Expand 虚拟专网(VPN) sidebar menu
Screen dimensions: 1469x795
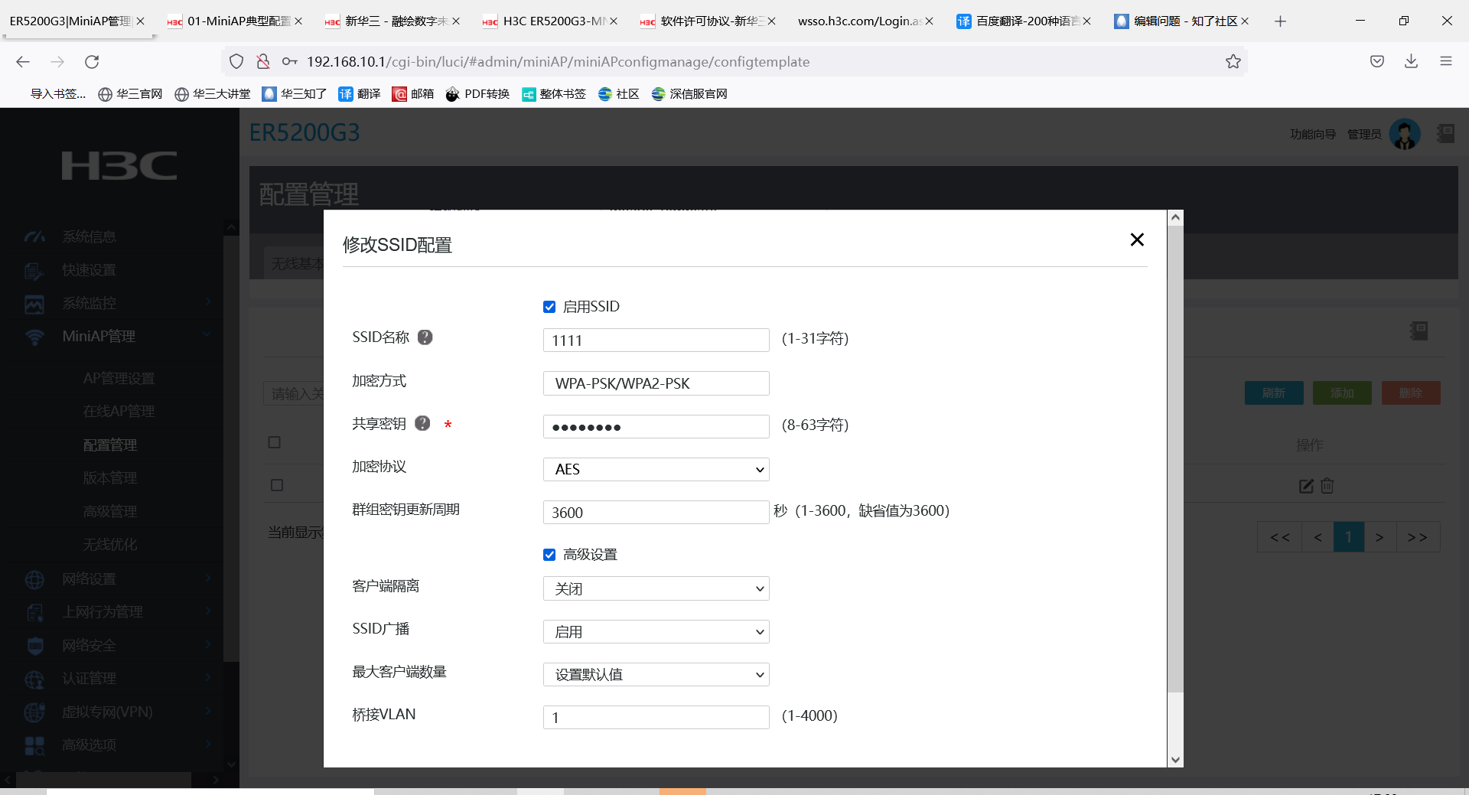pos(107,712)
